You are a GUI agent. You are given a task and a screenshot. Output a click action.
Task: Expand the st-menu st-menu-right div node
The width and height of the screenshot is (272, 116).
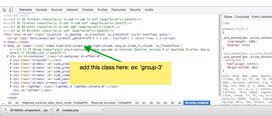[11, 83]
